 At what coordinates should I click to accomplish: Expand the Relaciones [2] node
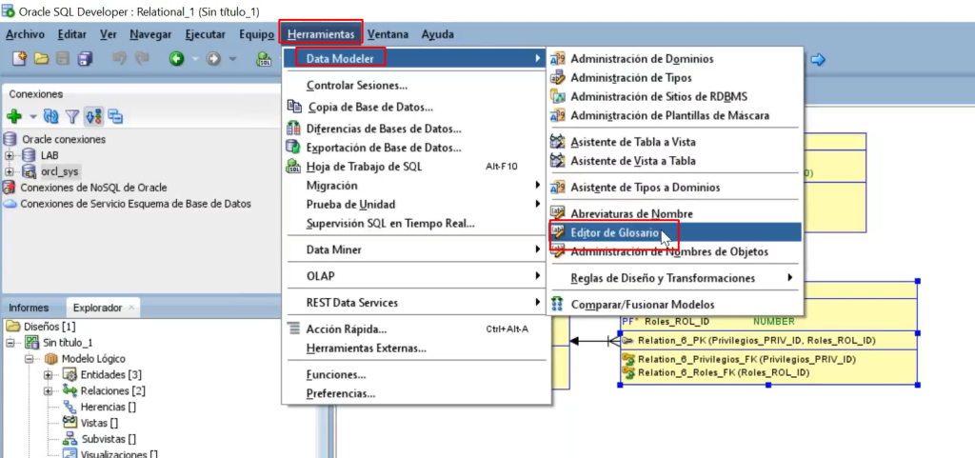pyautogui.click(x=49, y=391)
